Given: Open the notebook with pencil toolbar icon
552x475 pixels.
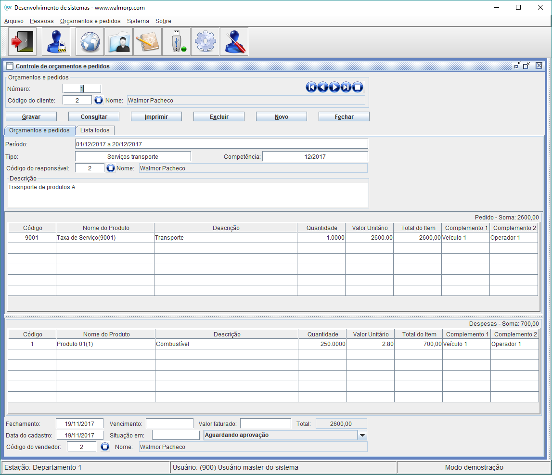Looking at the screenshot, I should (147, 42).
